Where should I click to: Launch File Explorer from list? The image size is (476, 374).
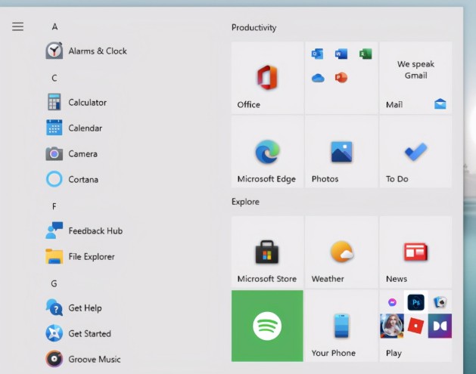click(80, 257)
